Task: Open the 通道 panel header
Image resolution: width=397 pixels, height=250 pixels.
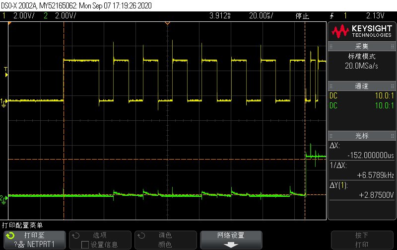Action: (x=362, y=86)
